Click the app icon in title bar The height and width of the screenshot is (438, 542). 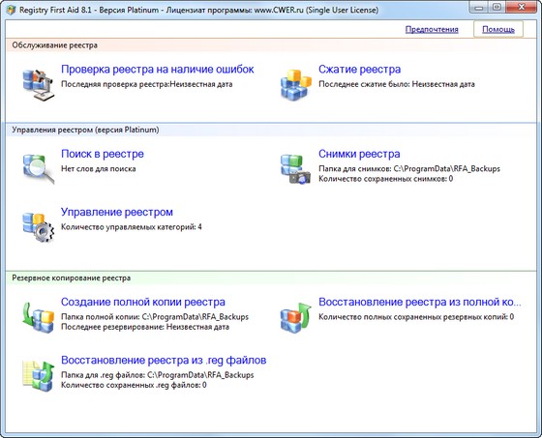tap(11, 10)
